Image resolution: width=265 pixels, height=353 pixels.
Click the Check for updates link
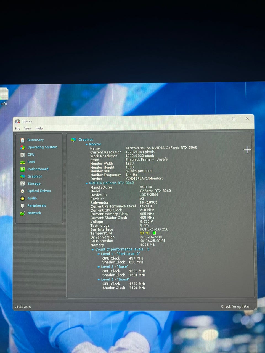[x=236, y=307]
